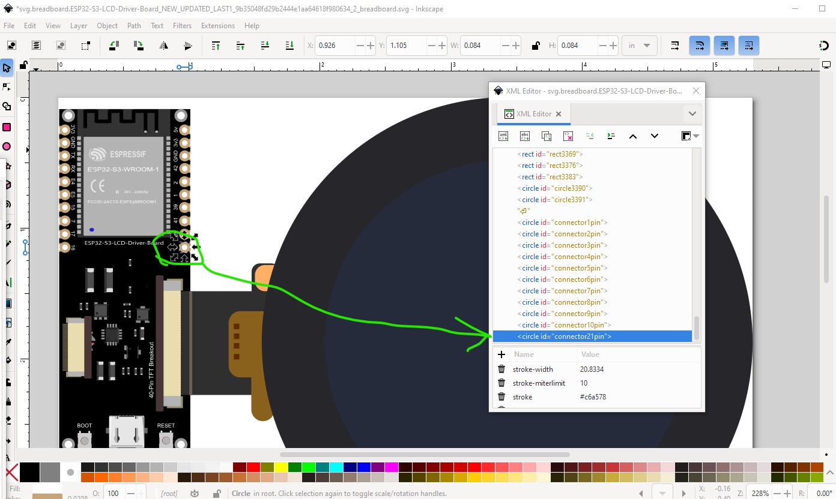Raise selection to top

click(x=216, y=46)
